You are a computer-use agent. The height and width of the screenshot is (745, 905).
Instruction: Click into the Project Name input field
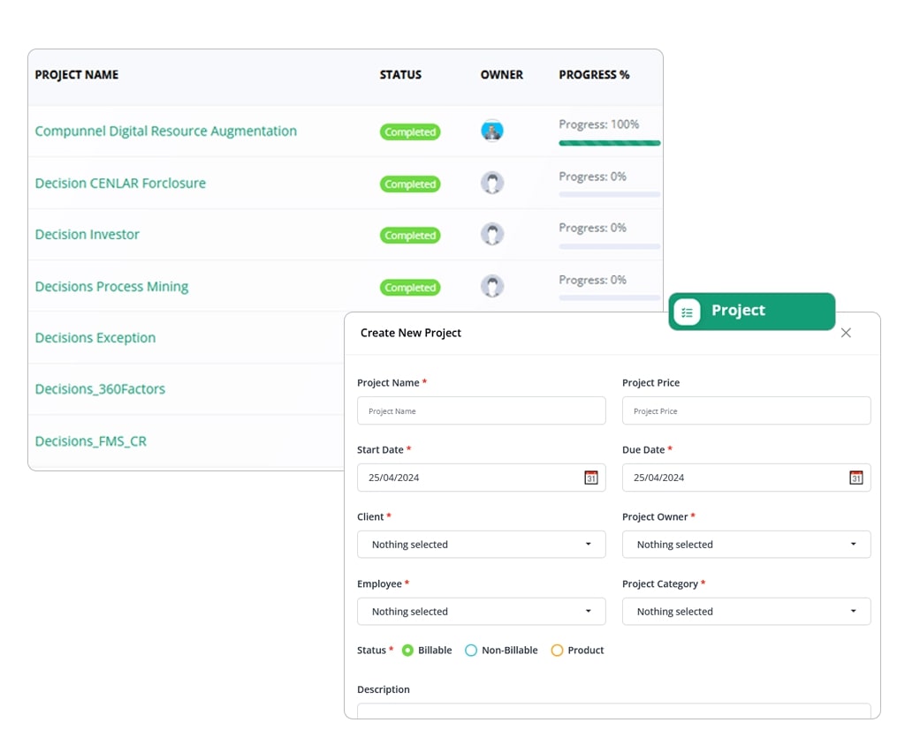pos(481,410)
